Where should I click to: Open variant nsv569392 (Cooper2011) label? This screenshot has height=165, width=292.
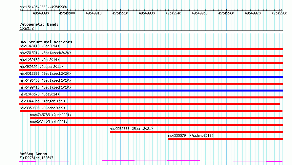coord(41,67)
